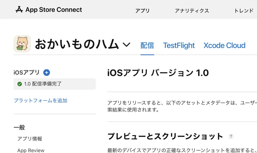
Task: Click the Apple logo in App Store Connect header
Action: [19, 10]
